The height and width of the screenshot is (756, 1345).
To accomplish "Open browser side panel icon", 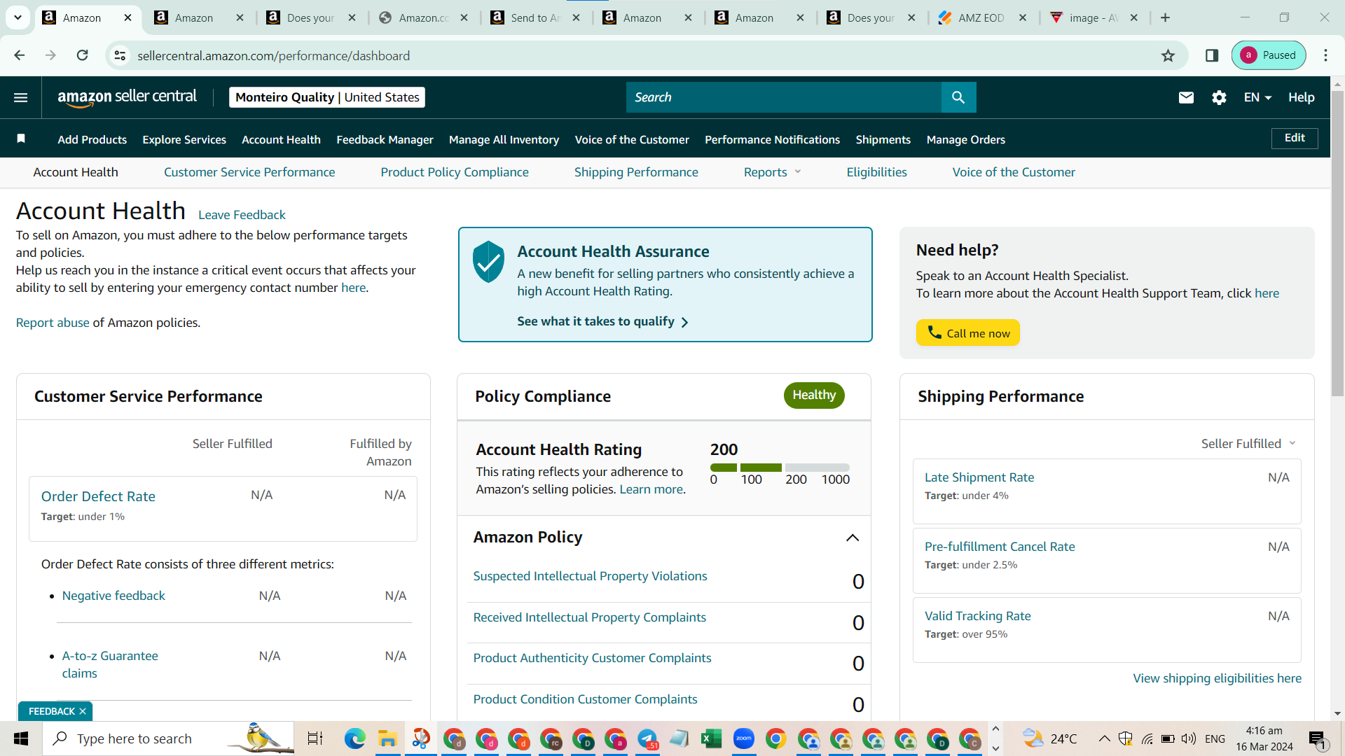I will [1212, 55].
